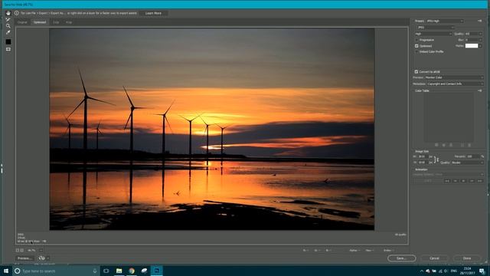Image resolution: width=490 pixels, height=276 pixels.
Task: Open the notification center icon
Action: [482, 271]
